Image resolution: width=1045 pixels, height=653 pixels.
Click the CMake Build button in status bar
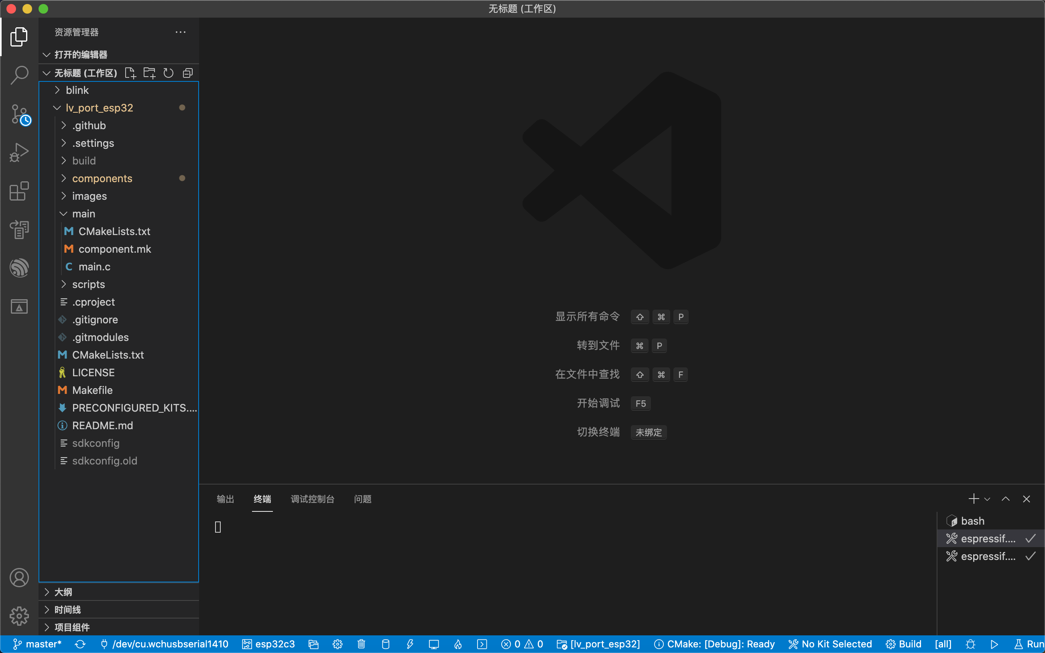(x=904, y=644)
